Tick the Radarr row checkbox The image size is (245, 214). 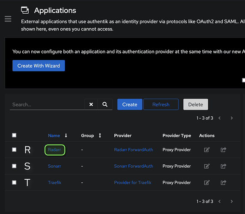pyautogui.click(x=14, y=149)
